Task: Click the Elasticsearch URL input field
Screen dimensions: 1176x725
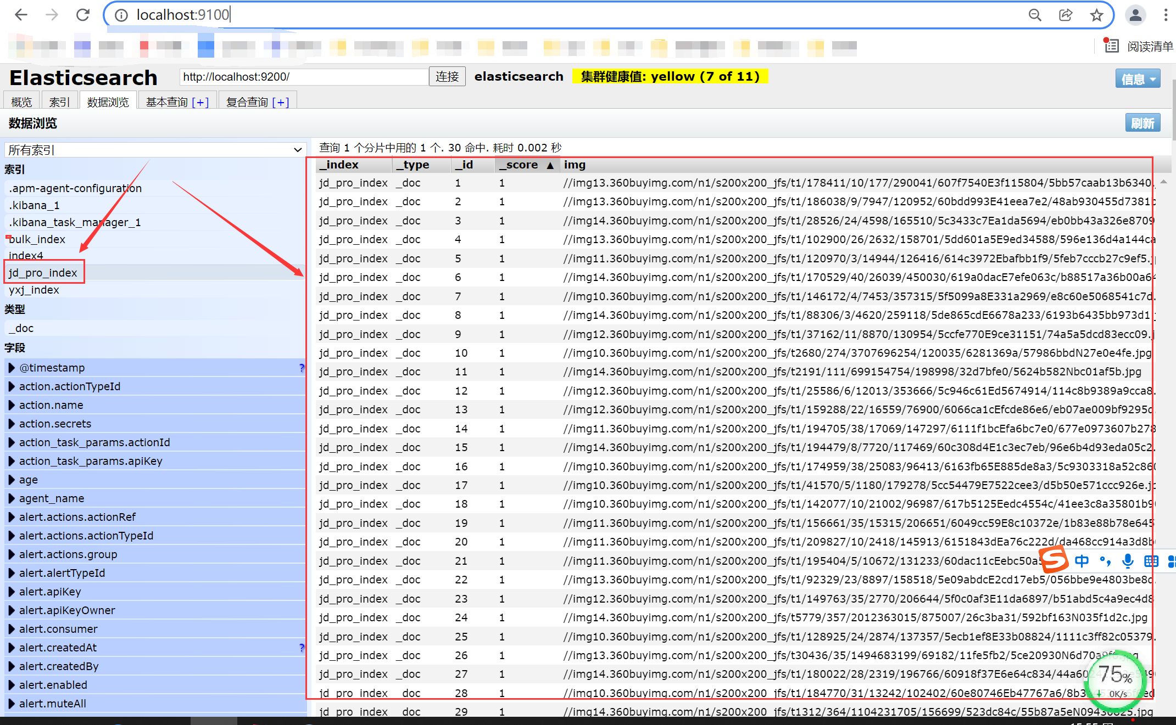Action: pyautogui.click(x=304, y=76)
